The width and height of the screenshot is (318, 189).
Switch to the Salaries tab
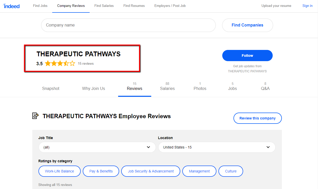pos(167,86)
